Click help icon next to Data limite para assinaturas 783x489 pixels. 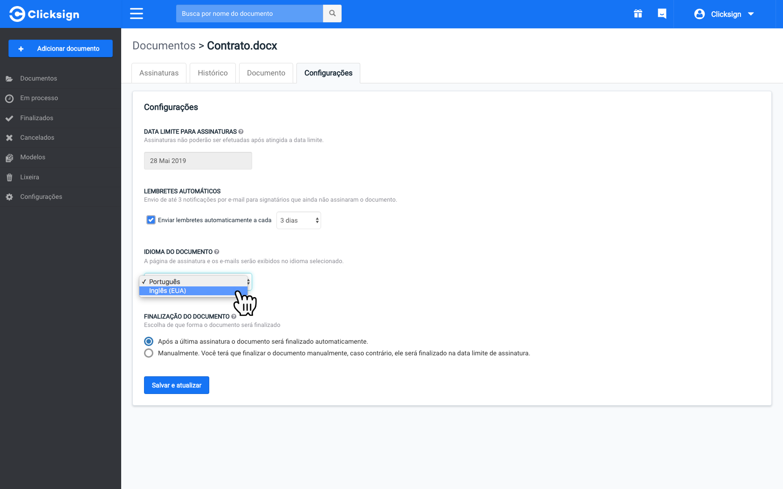[x=241, y=132]
